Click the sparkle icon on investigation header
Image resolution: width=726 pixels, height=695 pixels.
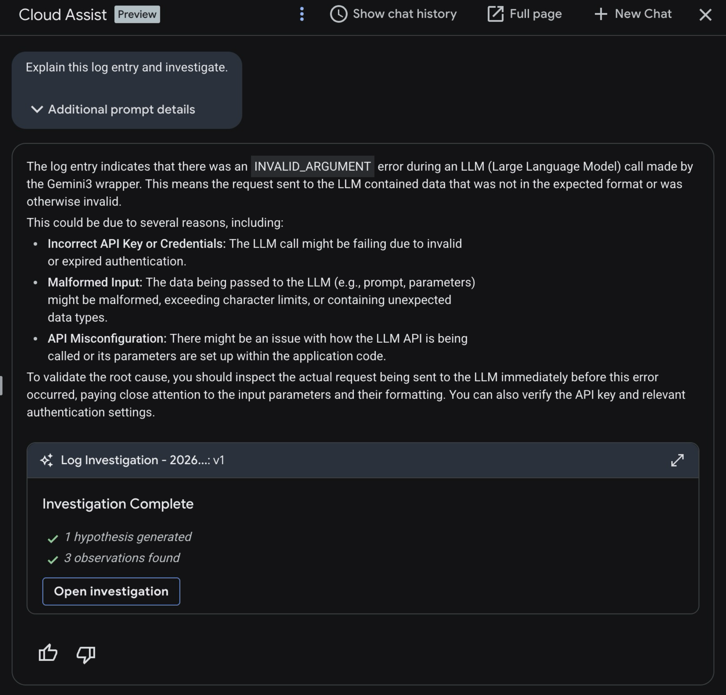(x=47, y=460)
